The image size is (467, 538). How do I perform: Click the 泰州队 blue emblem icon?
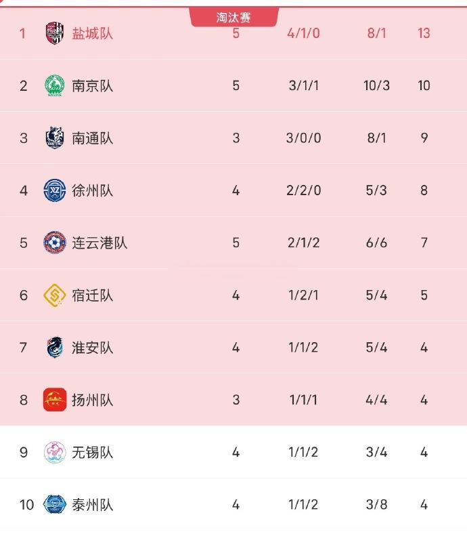point(55,504)
